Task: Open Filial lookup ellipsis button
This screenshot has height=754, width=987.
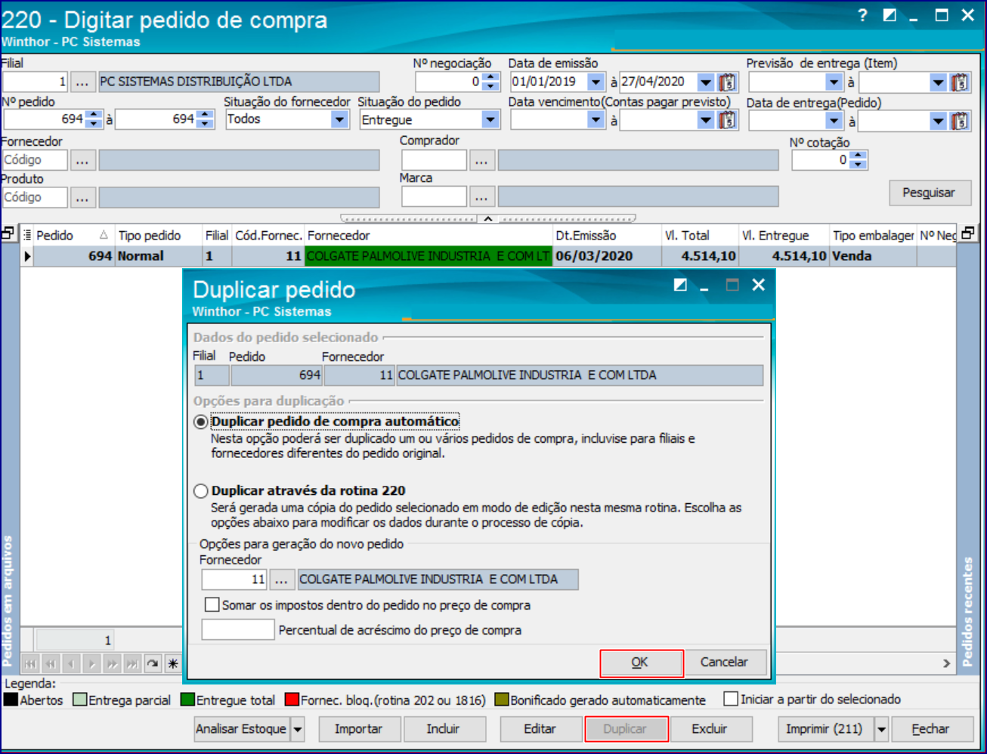Action: click(x=82, y=82)
